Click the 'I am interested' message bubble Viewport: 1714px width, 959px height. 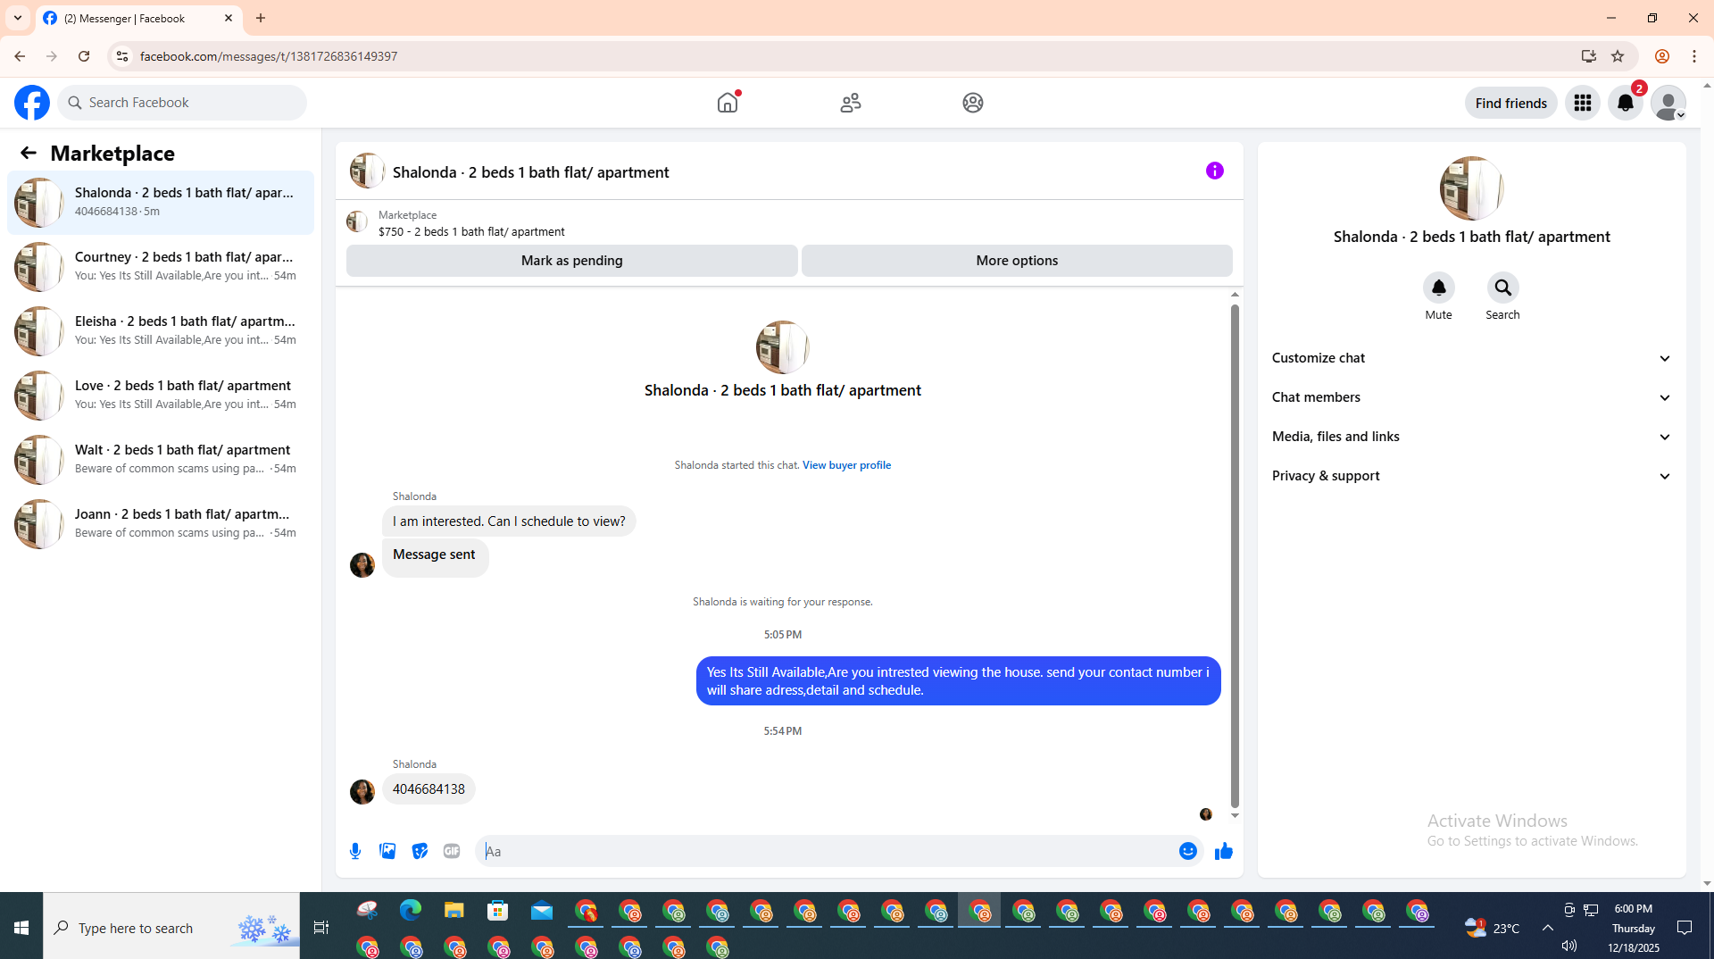tap(509, 521)
